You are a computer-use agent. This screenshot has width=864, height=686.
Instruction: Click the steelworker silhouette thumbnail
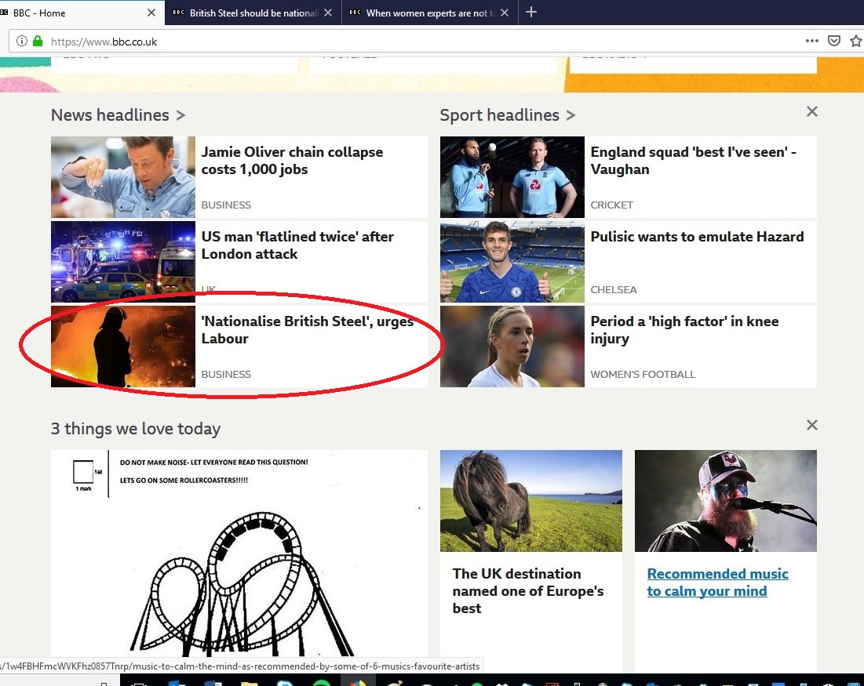click(123, 347)
